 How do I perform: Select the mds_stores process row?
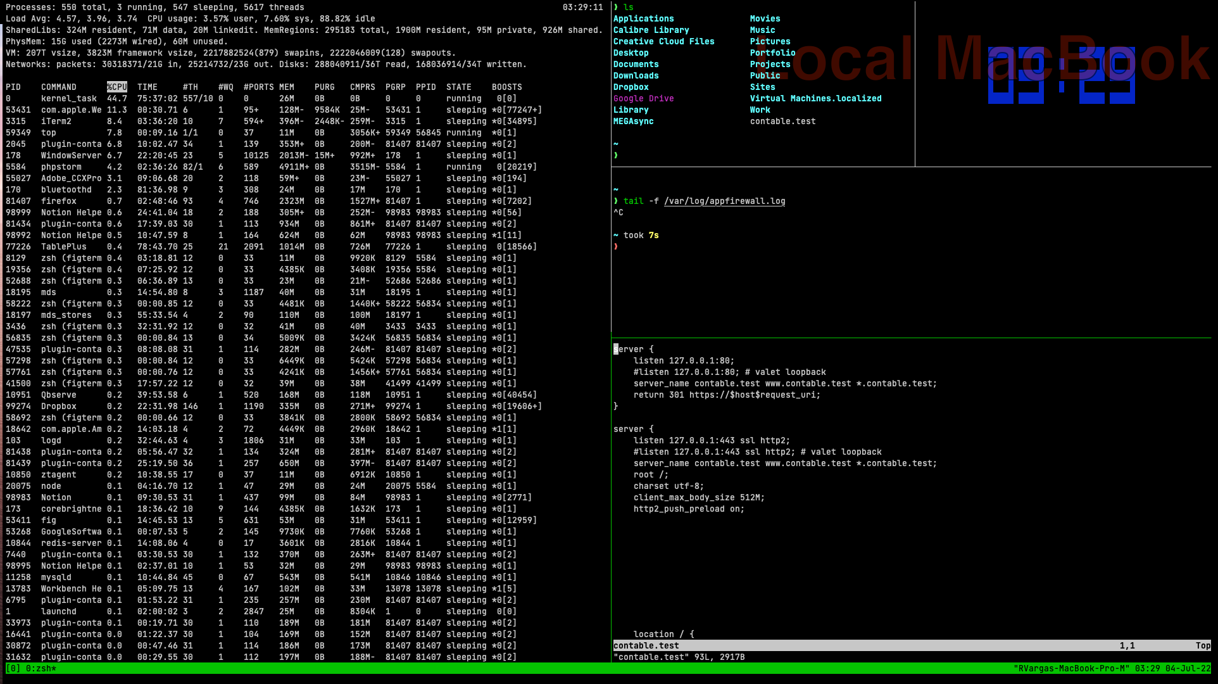coord(261,315)
